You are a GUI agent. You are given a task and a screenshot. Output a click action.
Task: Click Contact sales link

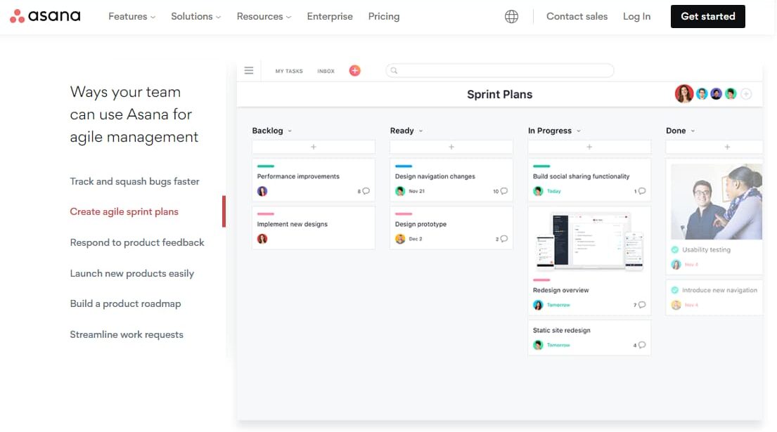577,16
